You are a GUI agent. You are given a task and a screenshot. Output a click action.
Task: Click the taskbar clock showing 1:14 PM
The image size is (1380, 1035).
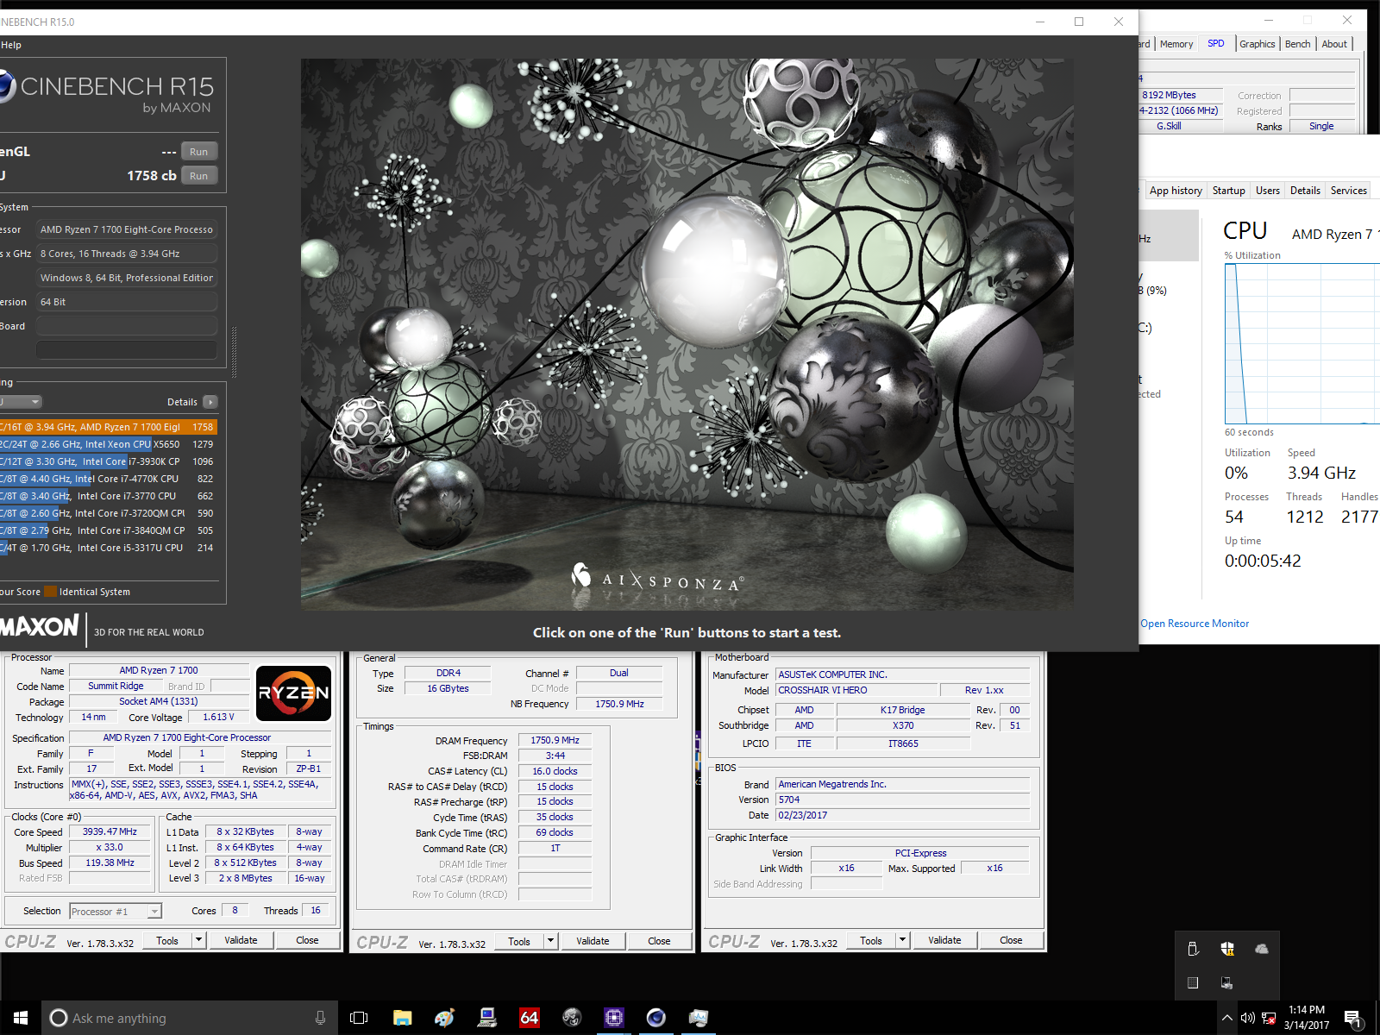[1307, 1018]
